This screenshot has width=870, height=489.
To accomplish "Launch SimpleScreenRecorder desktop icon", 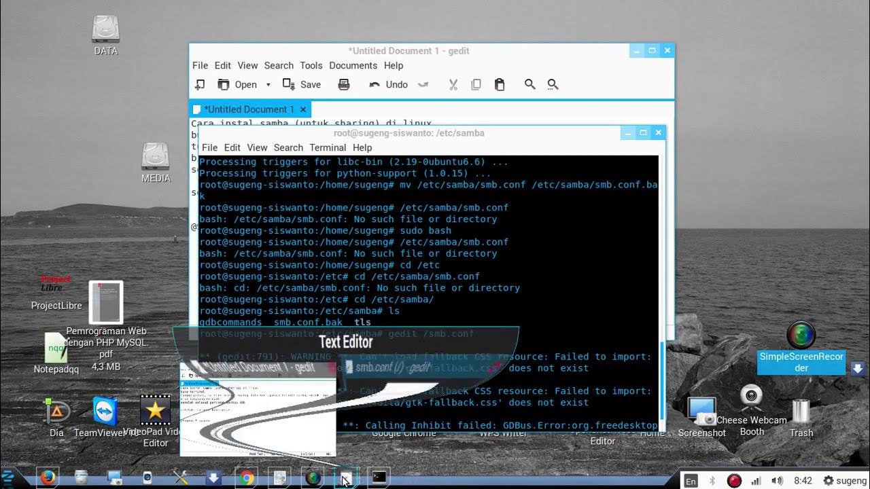I will 801,348.
